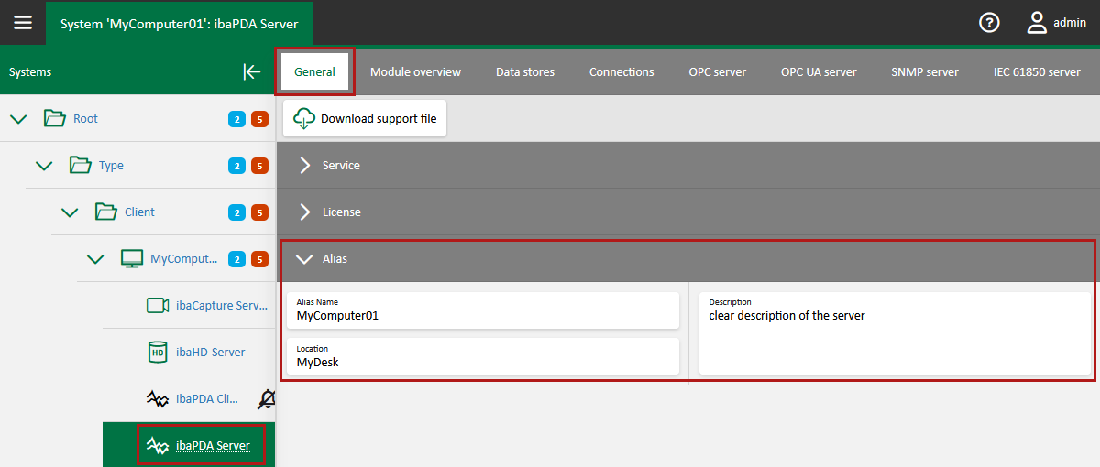Open the IEC 61850 server tab

(1037, 71)
